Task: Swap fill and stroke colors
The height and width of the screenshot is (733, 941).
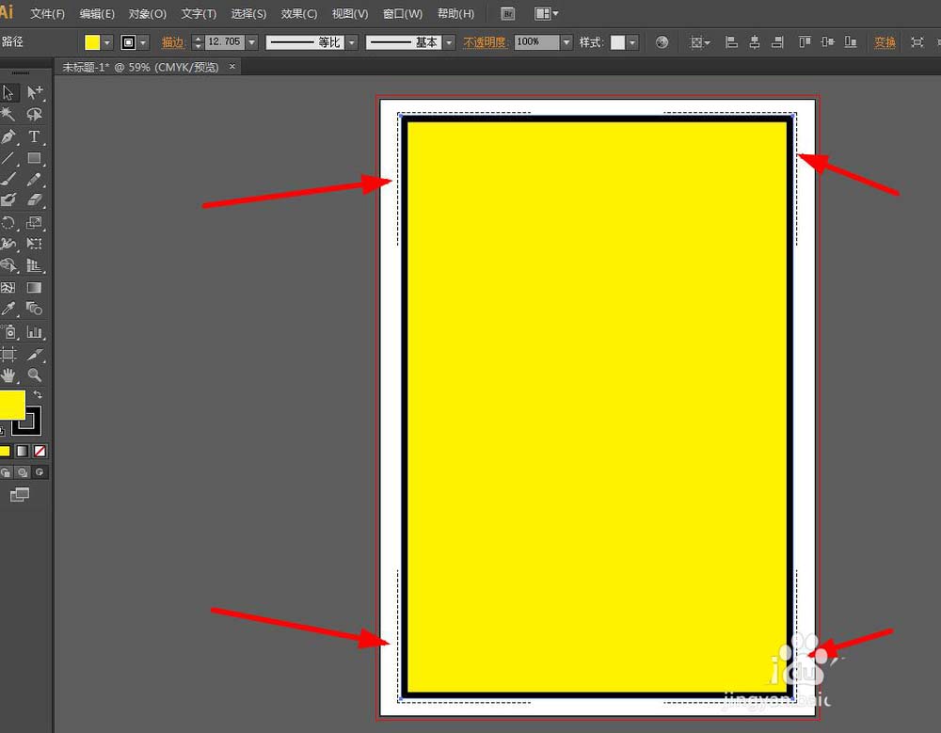Action: [38, 394]
